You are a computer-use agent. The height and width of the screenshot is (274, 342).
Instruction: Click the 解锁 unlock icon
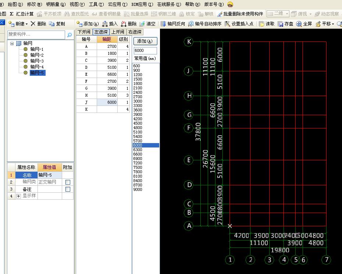click(x=200, y=14)
